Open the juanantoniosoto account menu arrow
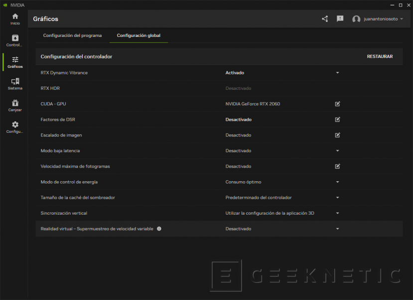413x300 pixels. [402, 19]
